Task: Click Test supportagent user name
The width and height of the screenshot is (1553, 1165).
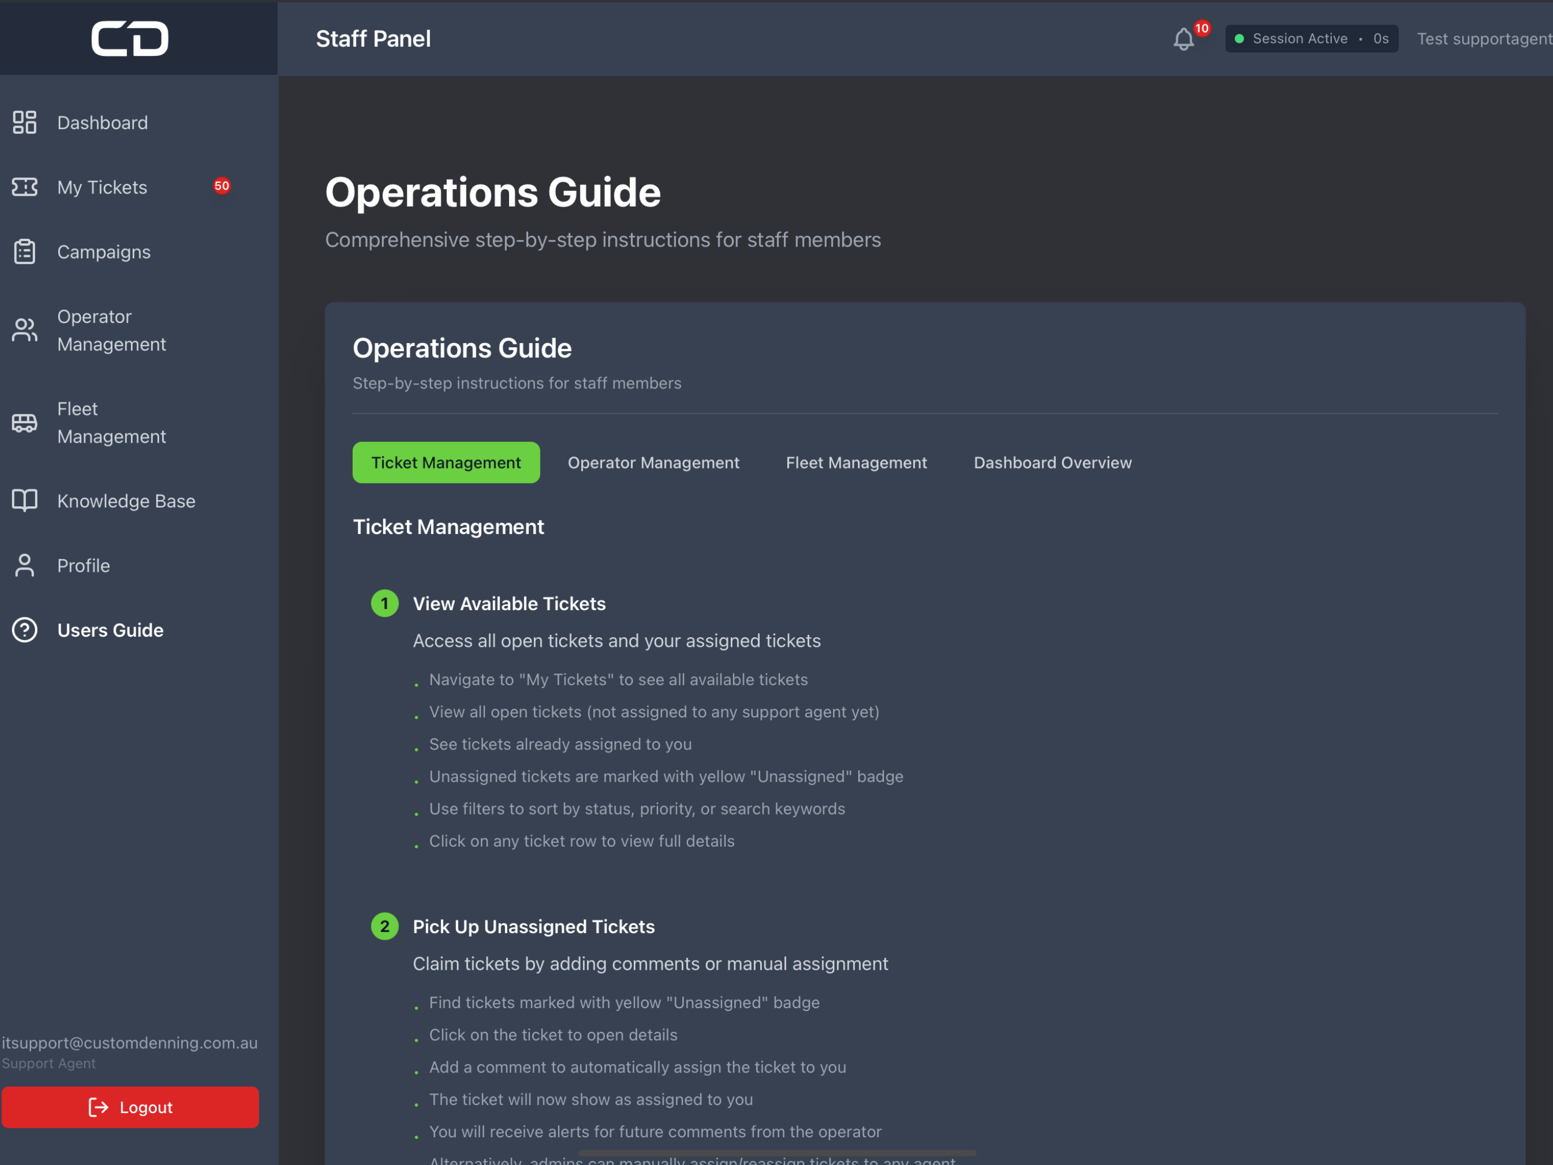Action: [x=1484, y=38]
